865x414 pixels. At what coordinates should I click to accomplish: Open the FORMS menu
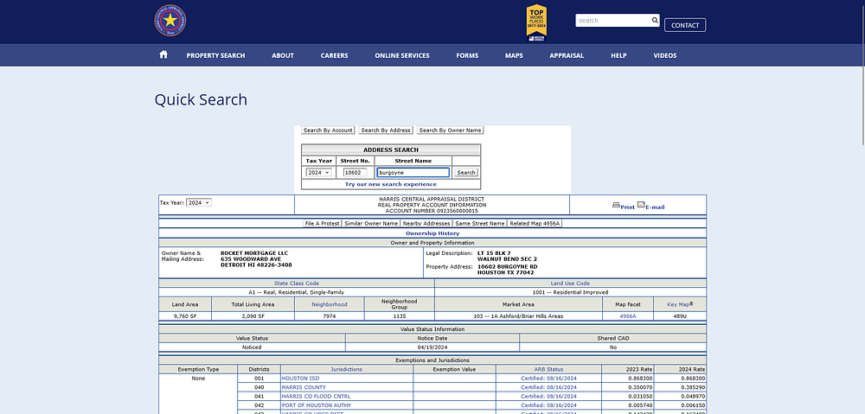pos(467,55)
